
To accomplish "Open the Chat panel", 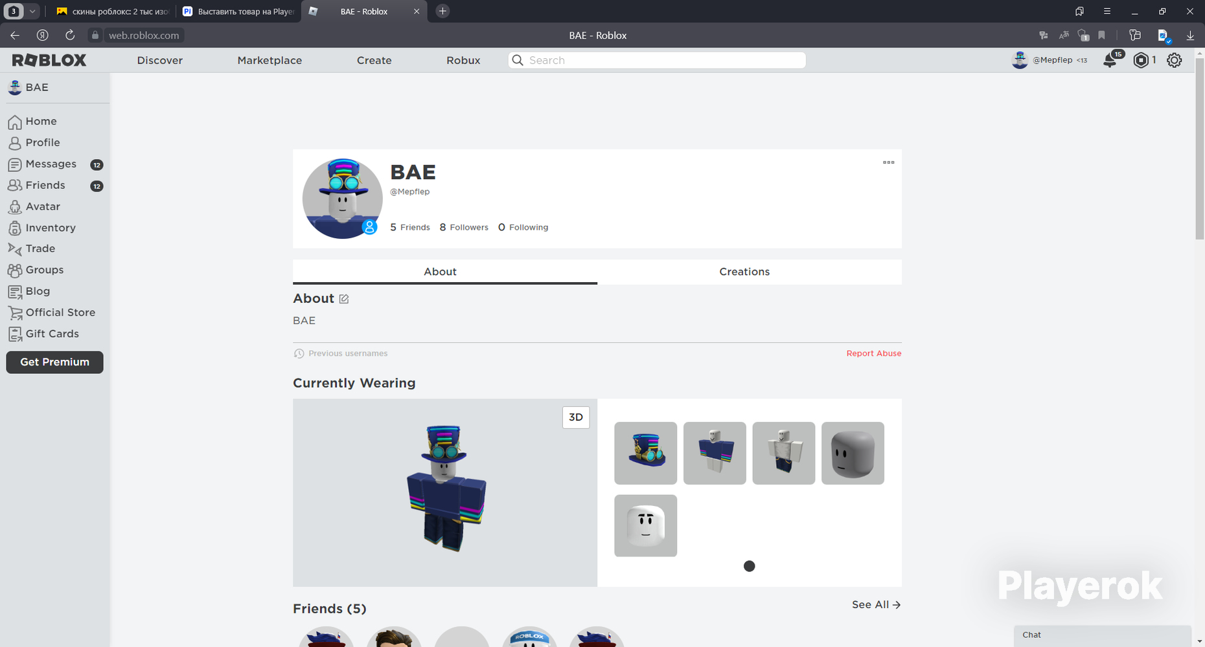I will coord(1103,635).
